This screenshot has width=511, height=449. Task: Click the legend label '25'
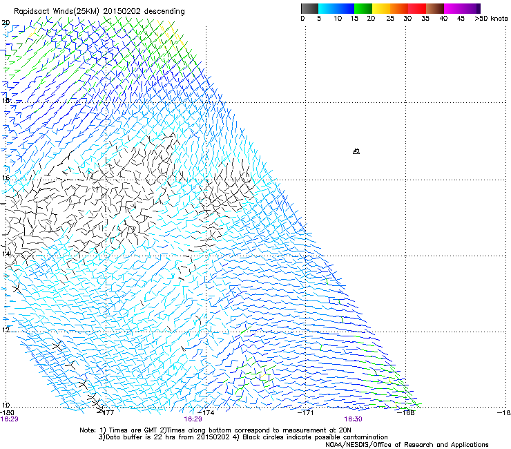(389, 19)
